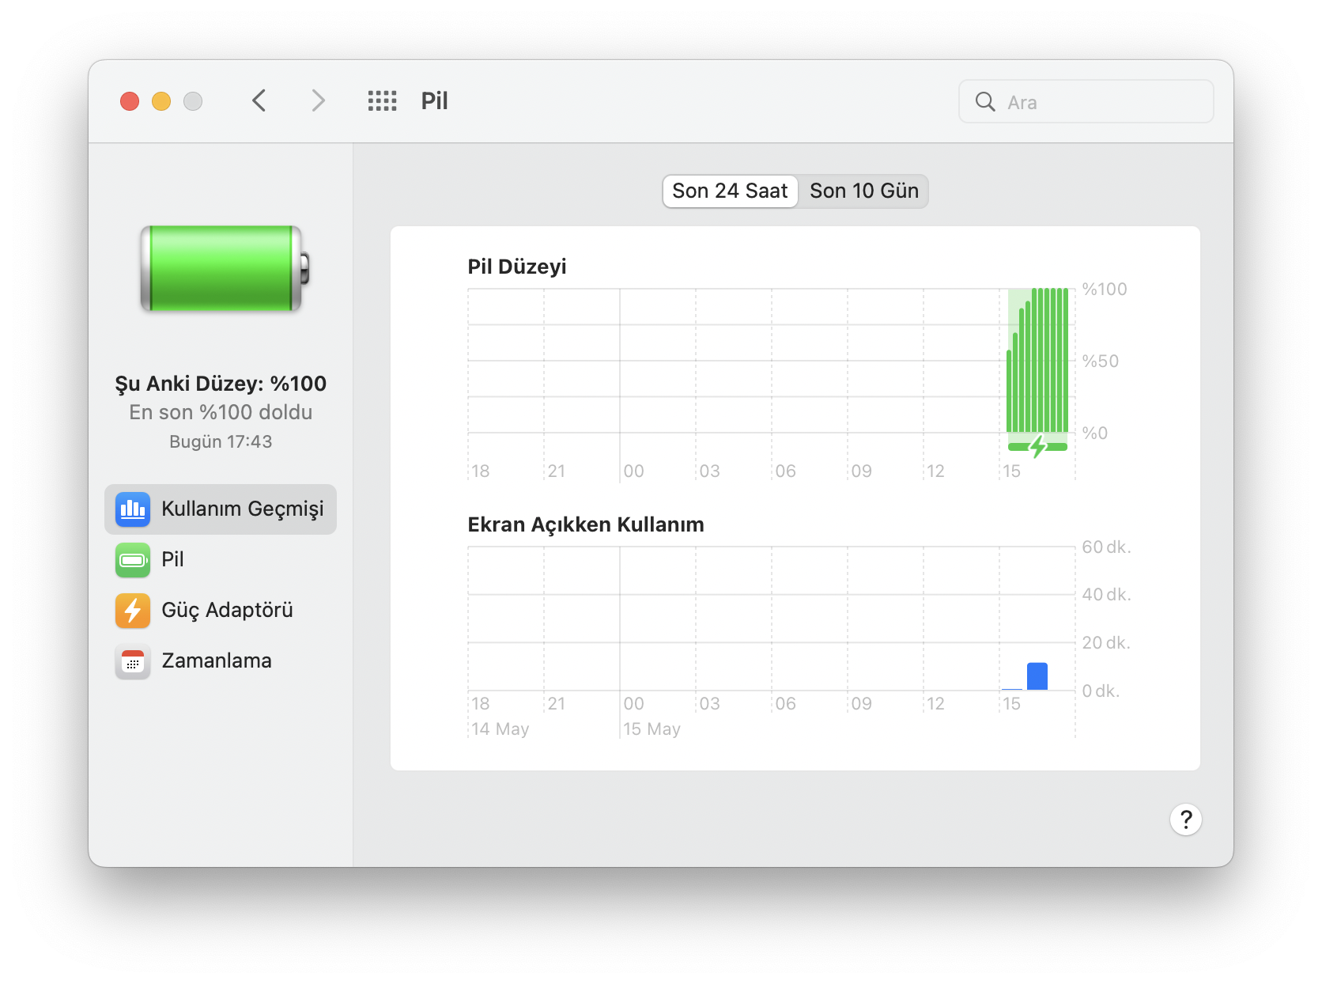
Task: Switch to the Kullanım Geçmişi pane
Action: (243, 509)
